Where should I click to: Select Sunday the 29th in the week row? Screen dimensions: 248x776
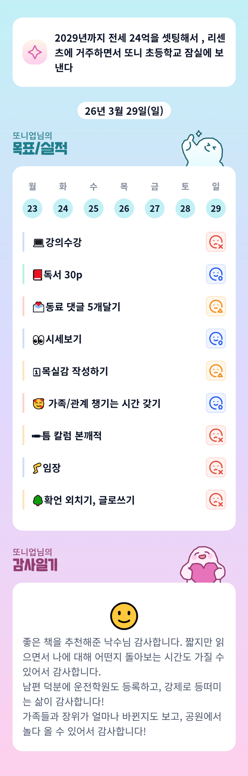click(x=216, y=208)
